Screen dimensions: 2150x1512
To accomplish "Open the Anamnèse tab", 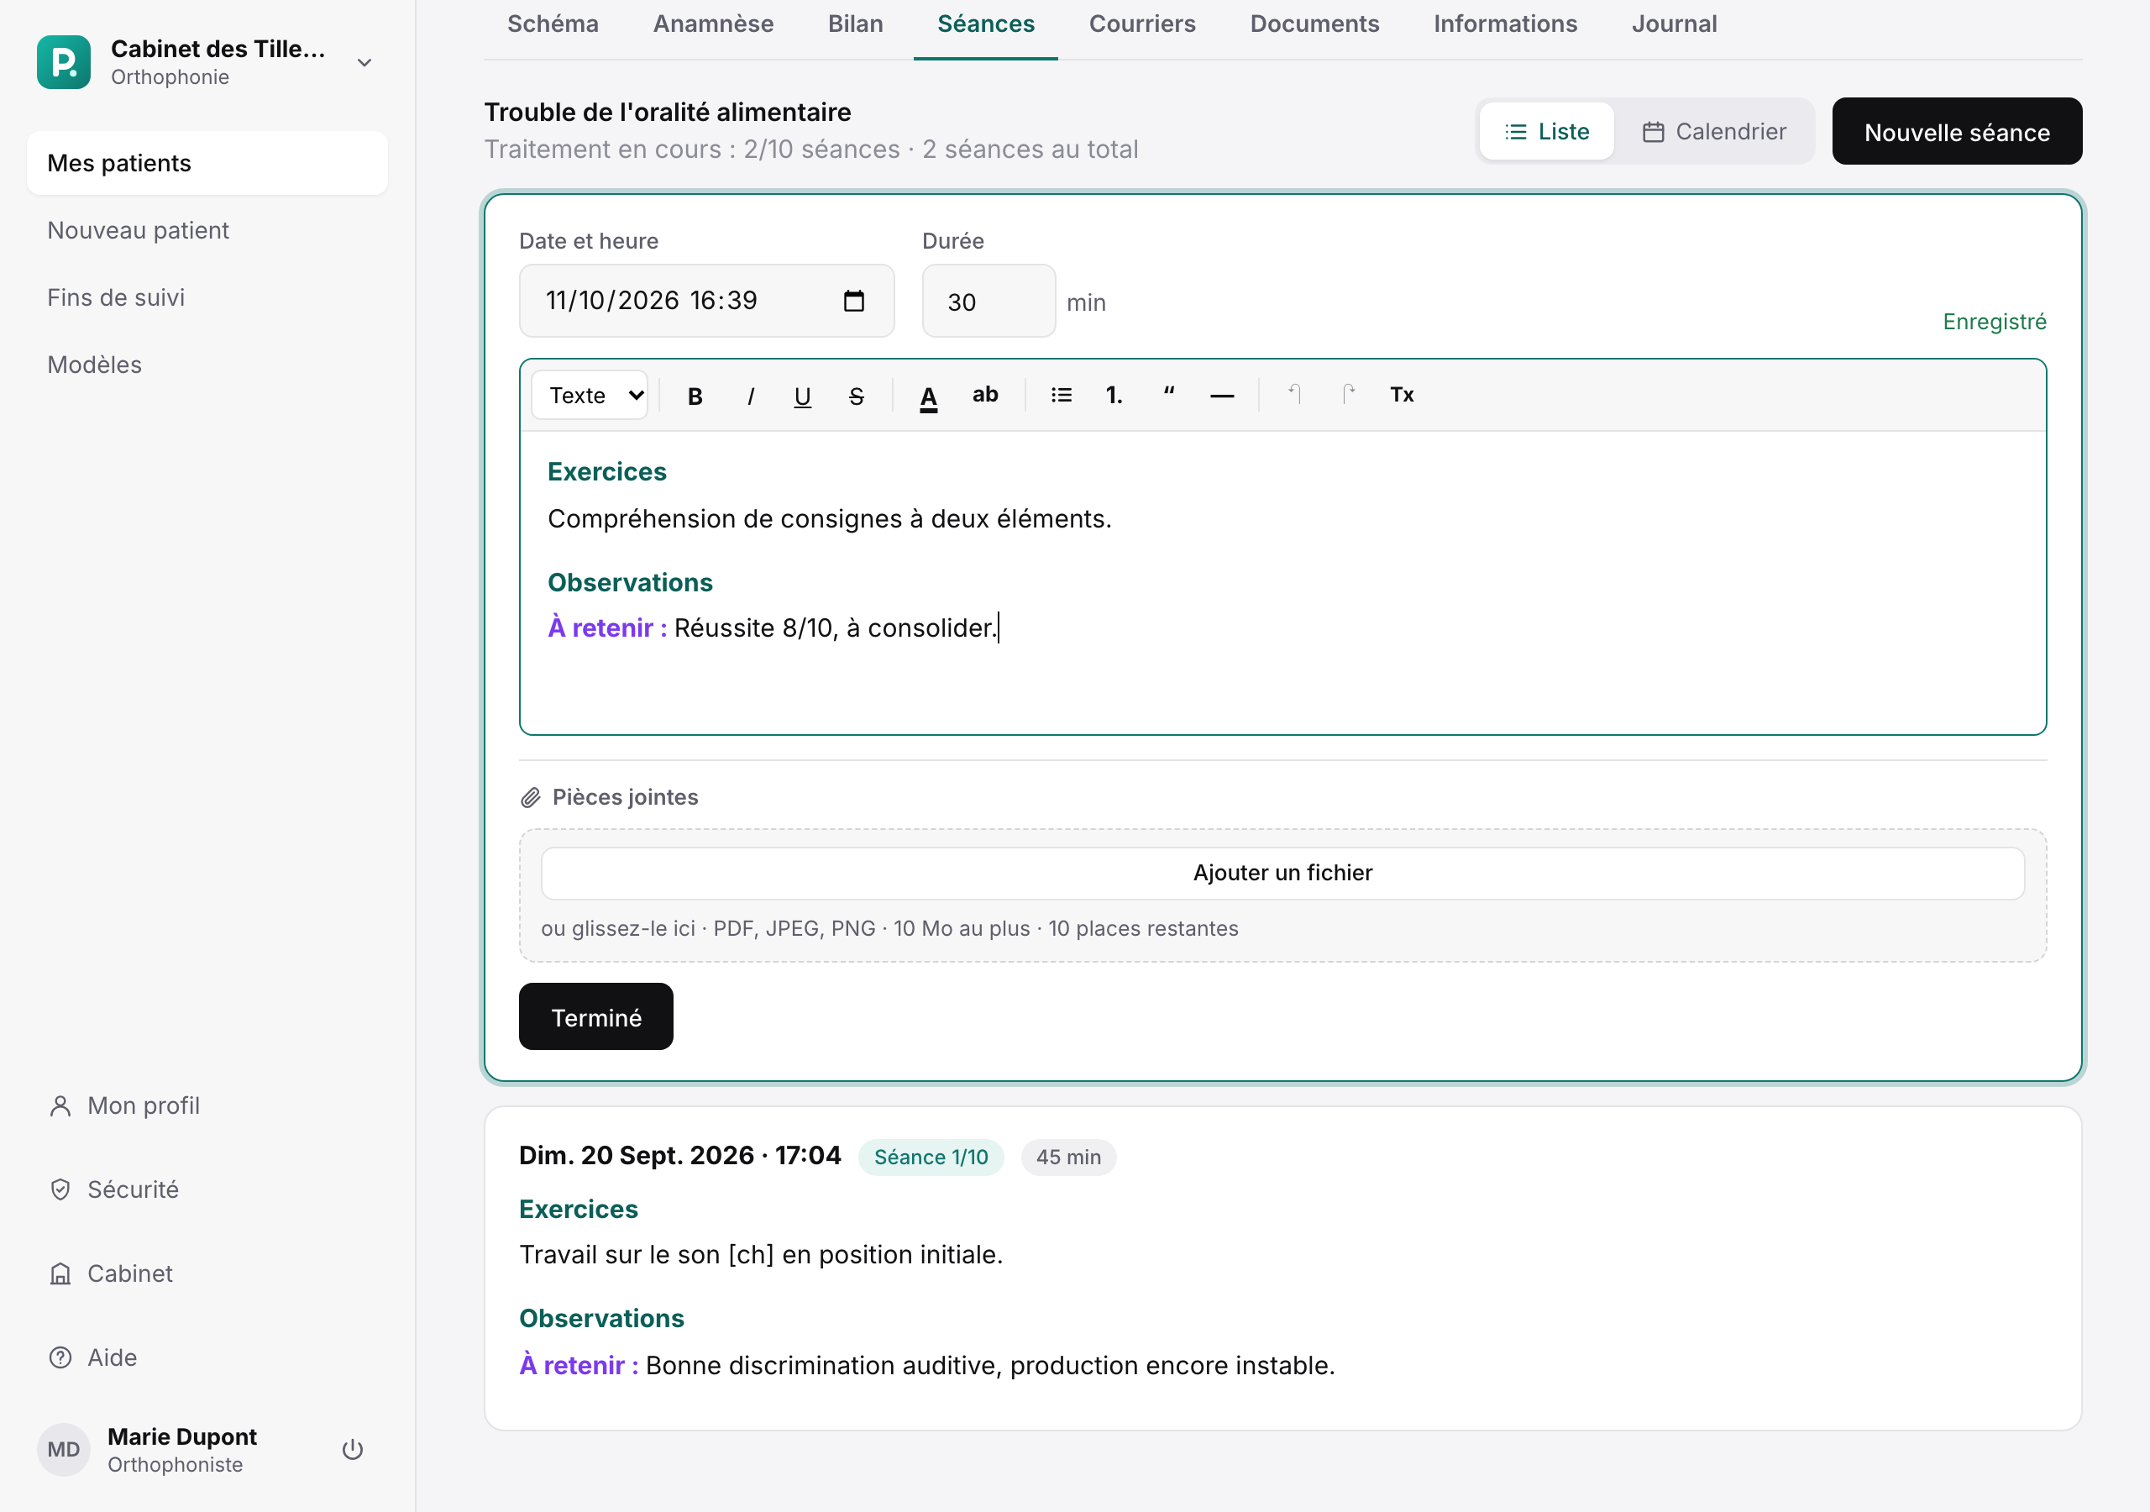I will click(x=714, y=24).
